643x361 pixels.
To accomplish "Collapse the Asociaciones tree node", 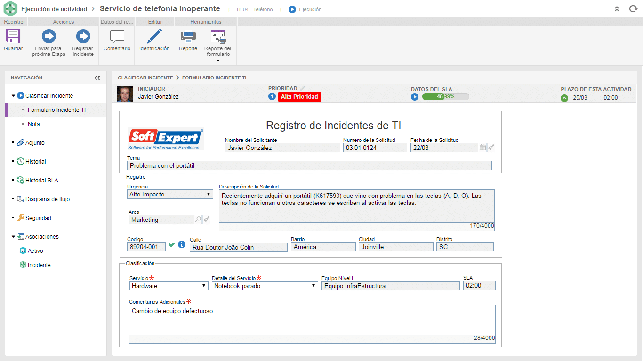I will [13, 237].
